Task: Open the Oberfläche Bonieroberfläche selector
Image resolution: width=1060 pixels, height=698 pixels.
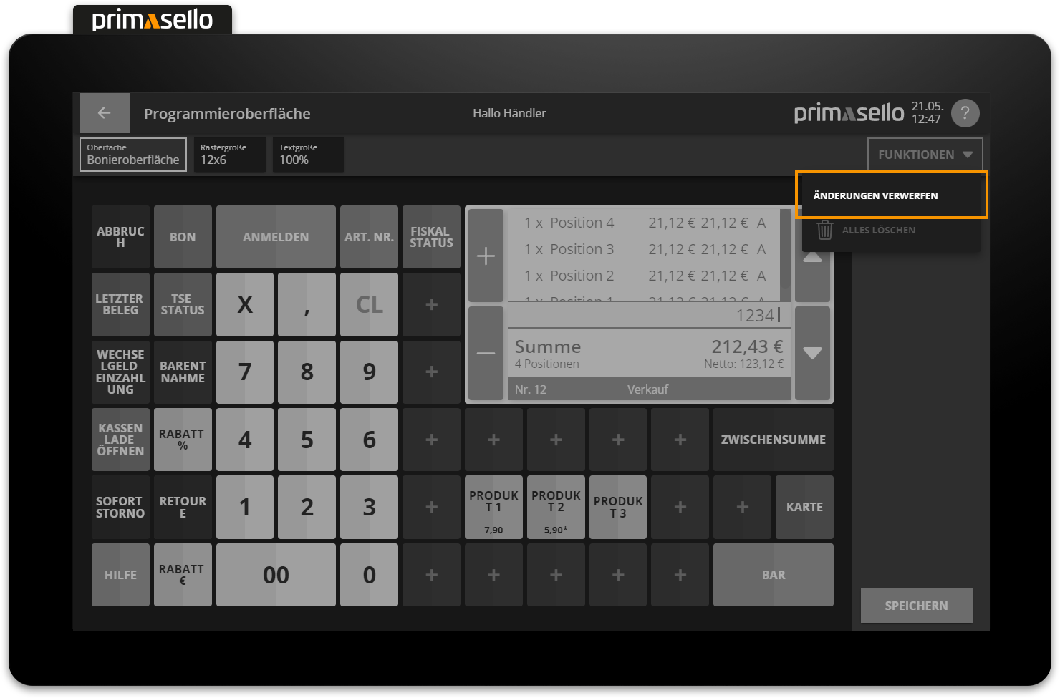Action: [133, 155]
